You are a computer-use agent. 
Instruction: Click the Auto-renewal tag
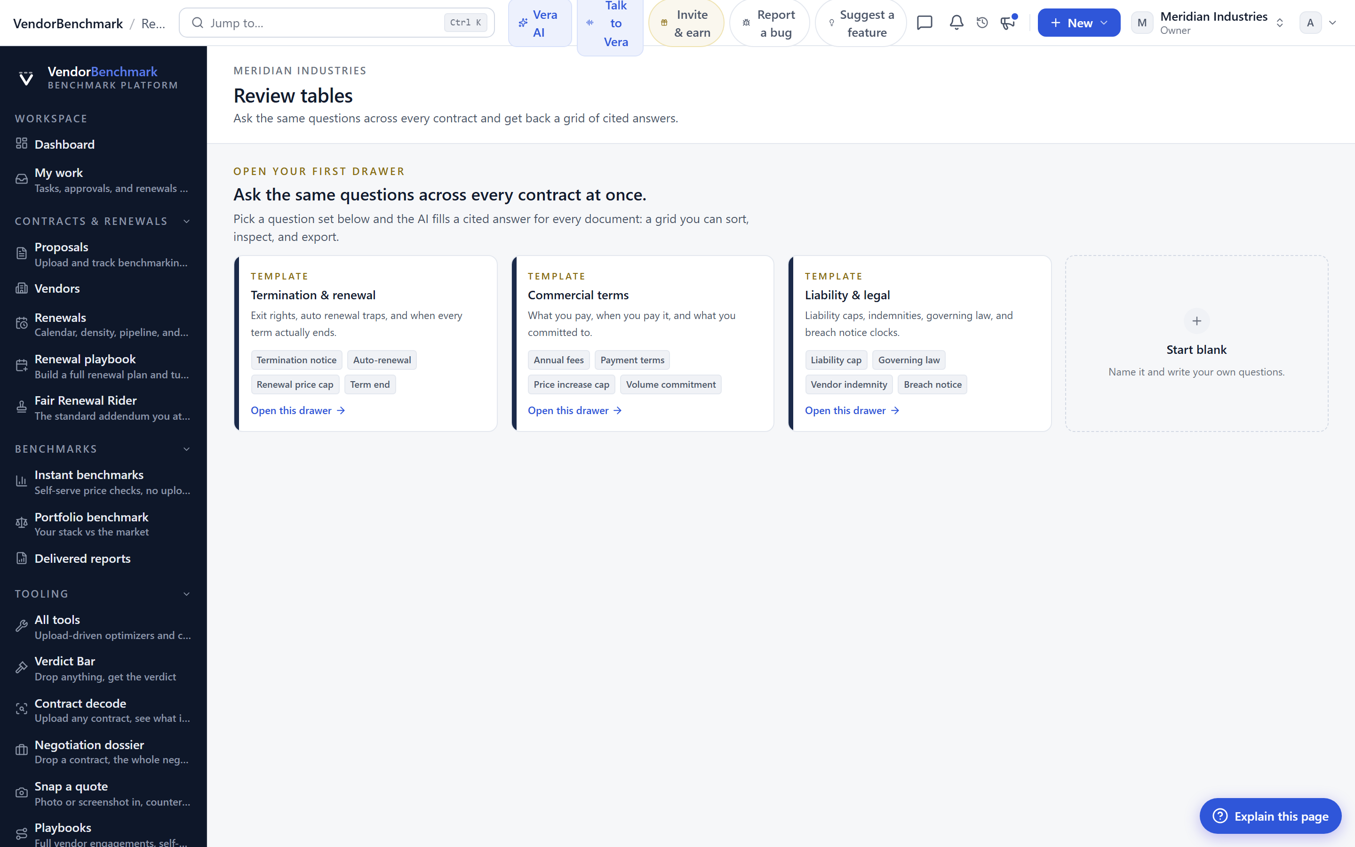click(382, 360)
